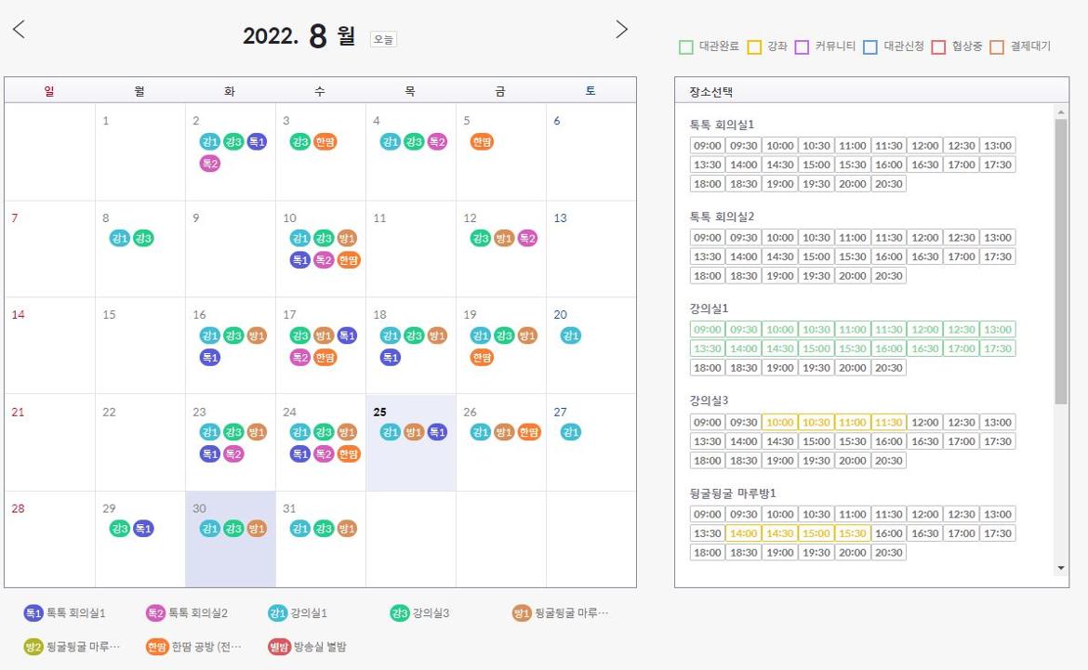Click yellow 10:00 slot in 강의실3
Viewport: 1088px width, 670px height.
(x=779, y=422)
